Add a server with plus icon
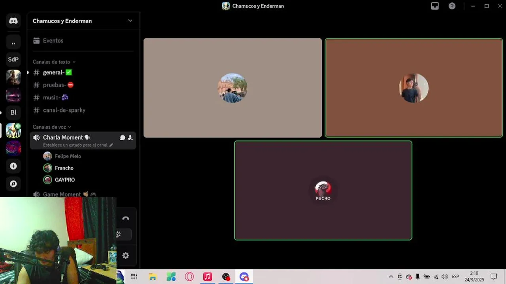The width and height of the screenshot is (506, 284). (13, 166)
